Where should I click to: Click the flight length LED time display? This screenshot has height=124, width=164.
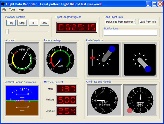[x=76, y=27]
